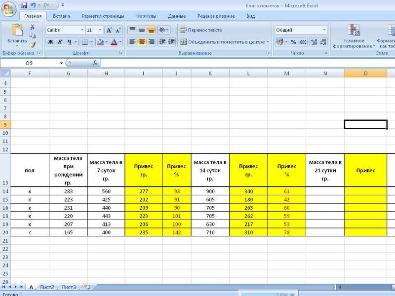Activate the Format Painter brush

tap(33, 45)
